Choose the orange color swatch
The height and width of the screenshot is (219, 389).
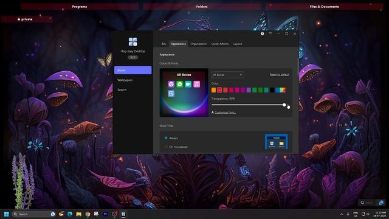213,90
